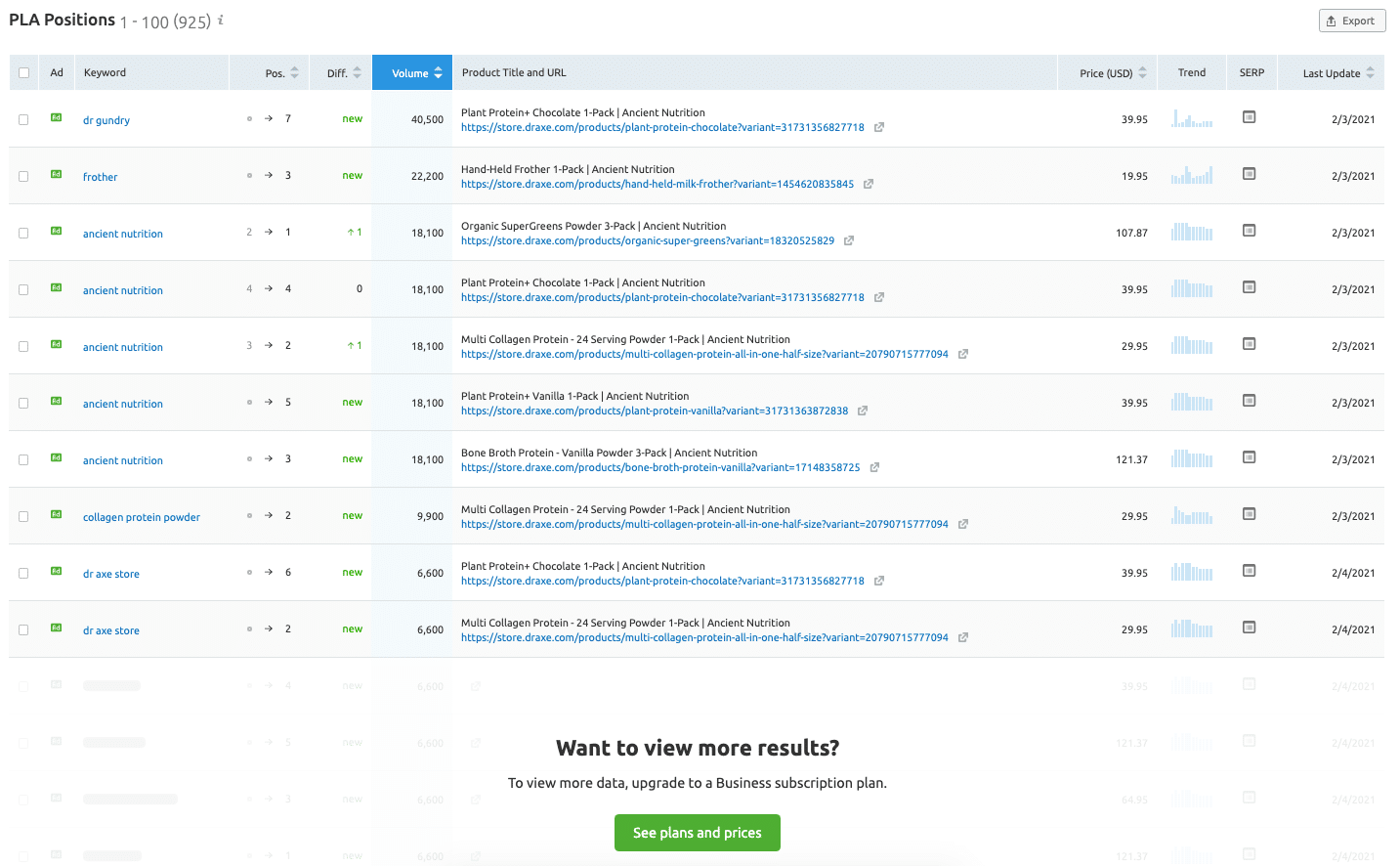Click the Ad badge in collagen protein powder row
This screenshot has height=866, width=1400.
tap(57, 514)
